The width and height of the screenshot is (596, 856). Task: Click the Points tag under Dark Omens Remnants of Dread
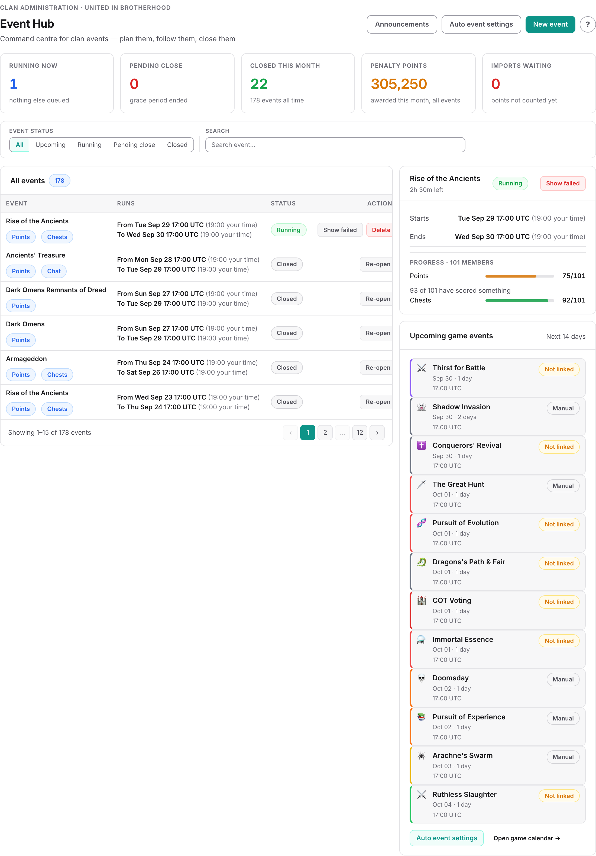(x=21, y=306)
